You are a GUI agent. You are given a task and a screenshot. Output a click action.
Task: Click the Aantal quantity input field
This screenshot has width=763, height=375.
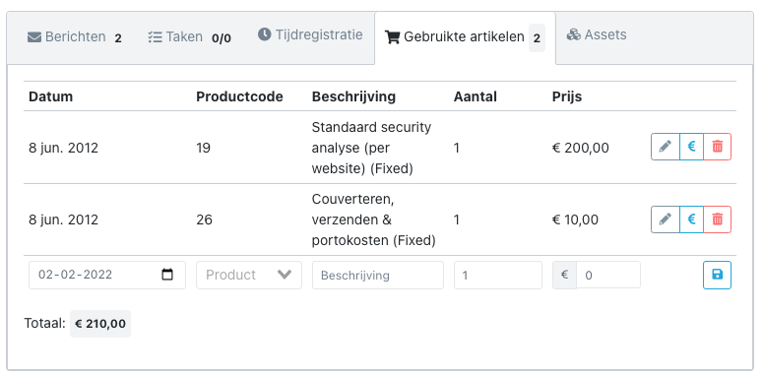[x=498, y=275]
